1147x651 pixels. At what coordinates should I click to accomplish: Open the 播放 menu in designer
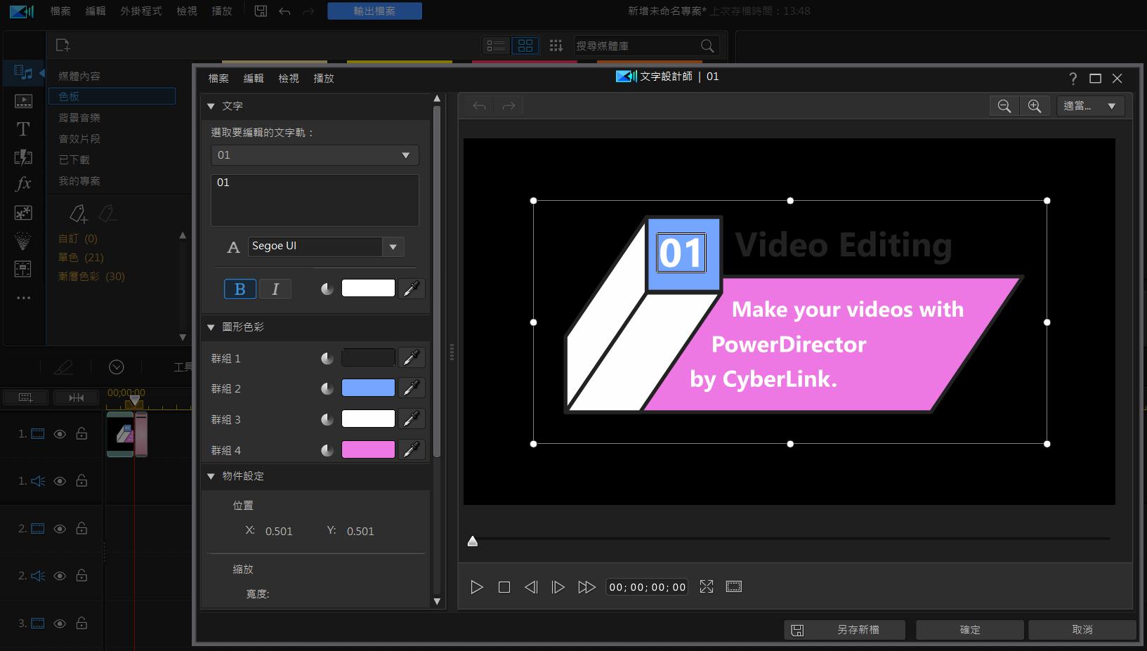[x=323, y=79]
